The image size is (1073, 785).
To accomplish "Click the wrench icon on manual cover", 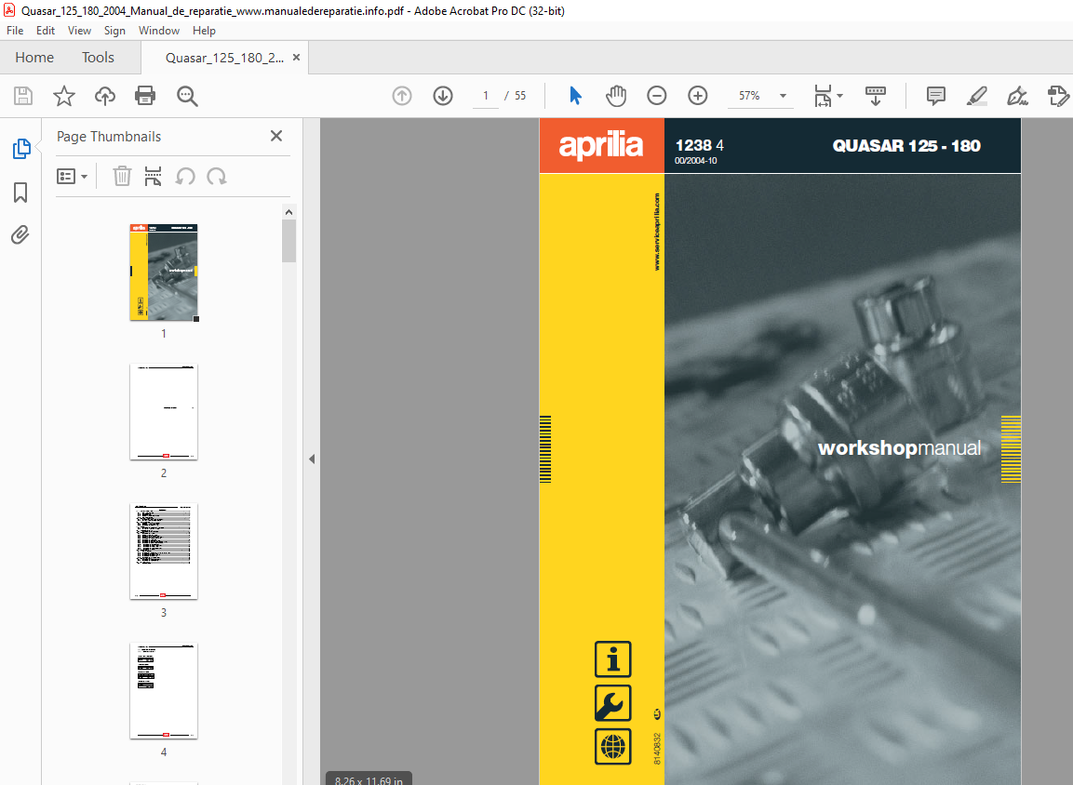I will point(612,704).
